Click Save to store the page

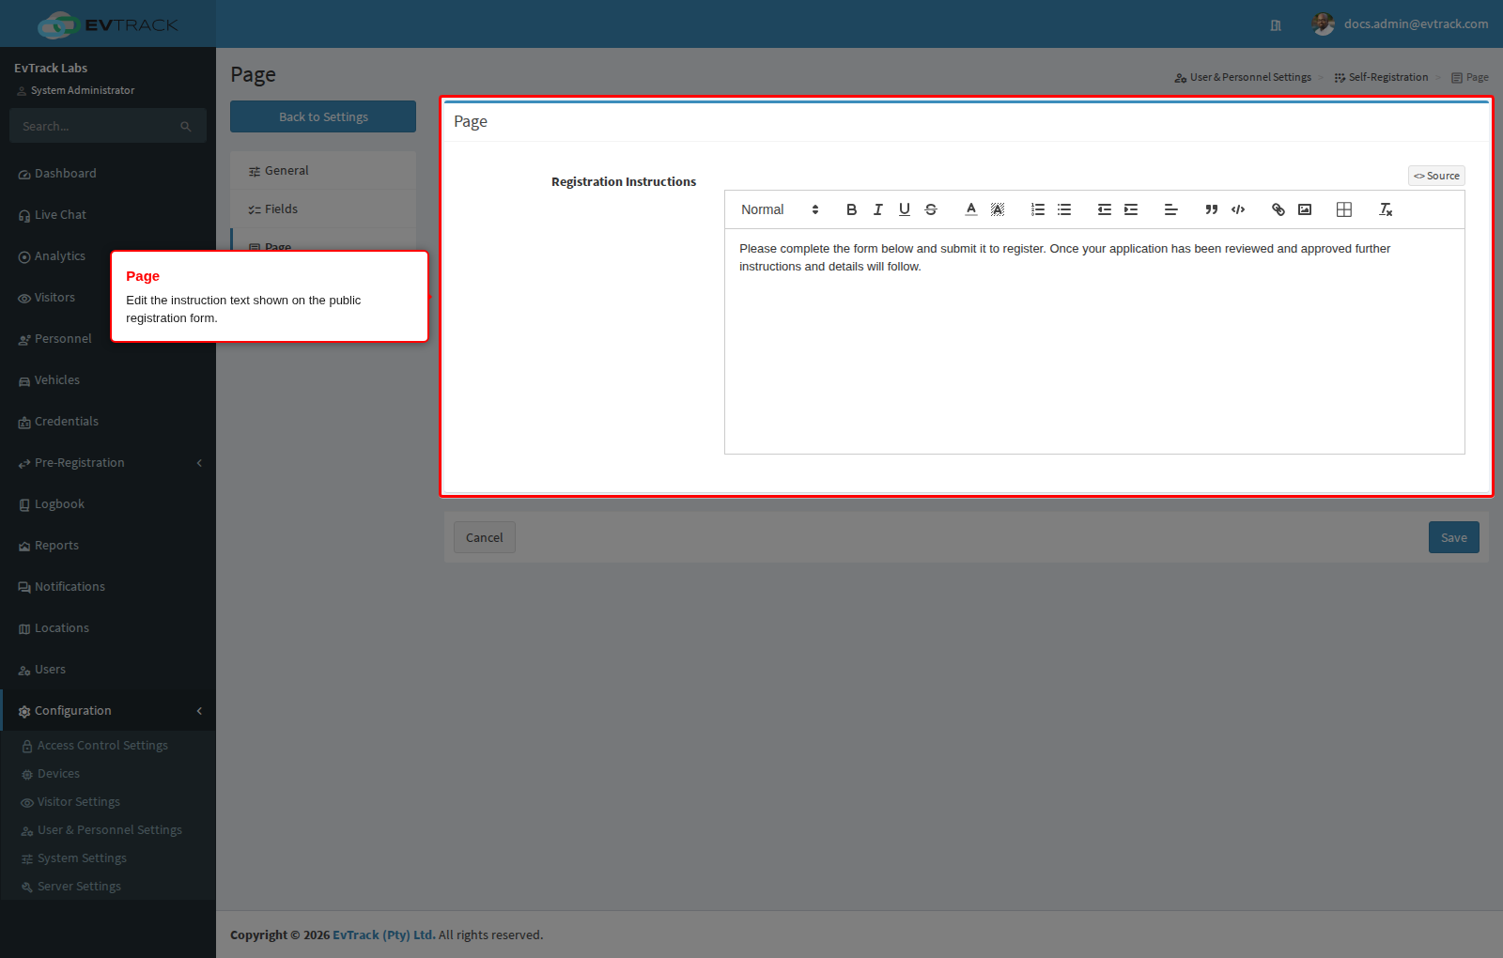click(x=1453, y=537)
